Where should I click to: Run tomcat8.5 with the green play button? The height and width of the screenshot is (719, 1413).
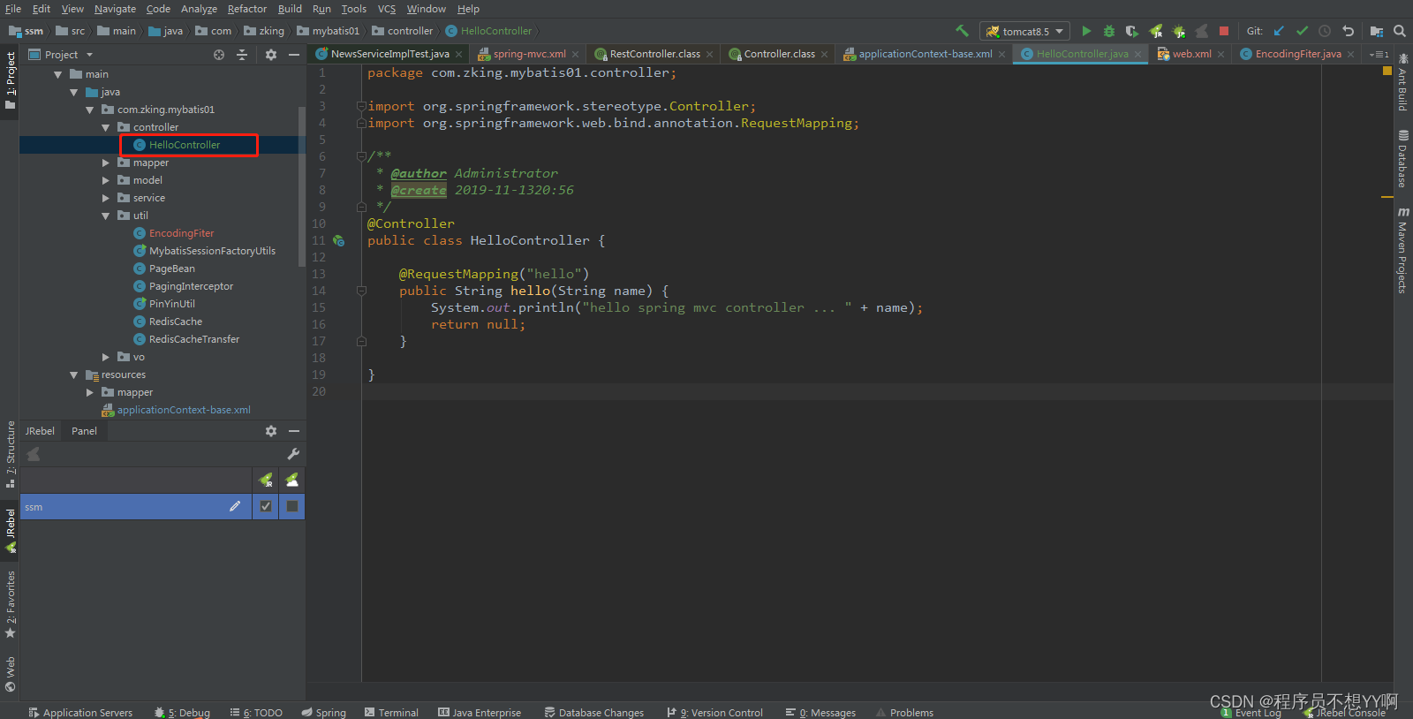tap(1086, 31)
